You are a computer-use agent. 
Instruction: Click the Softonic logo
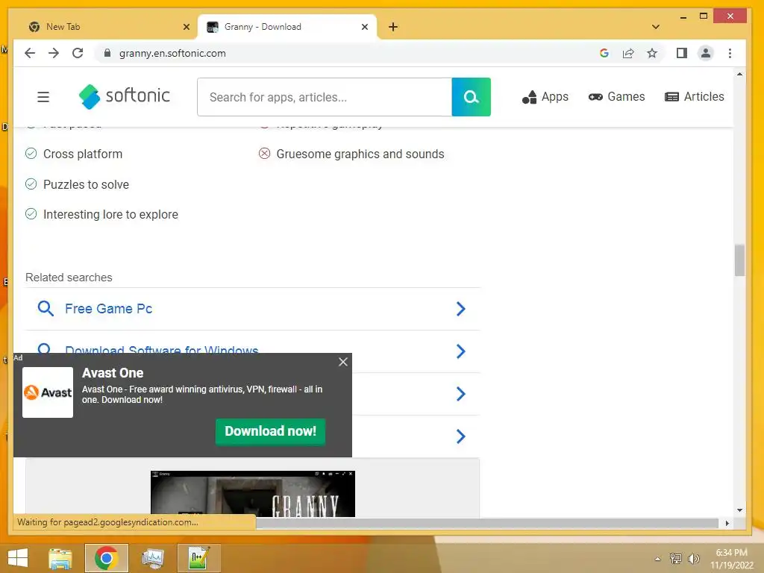point(125,96)
